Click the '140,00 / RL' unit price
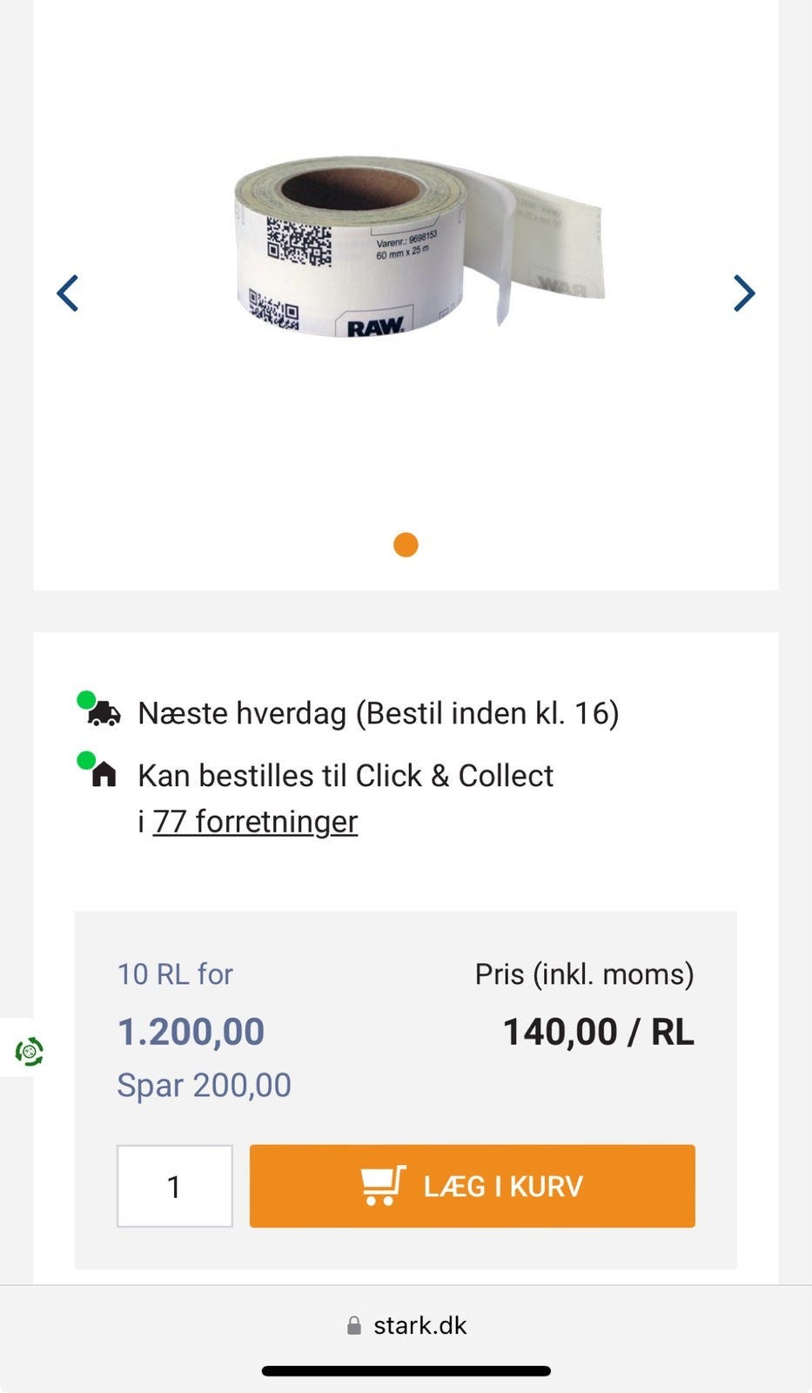 point(598,1033)
